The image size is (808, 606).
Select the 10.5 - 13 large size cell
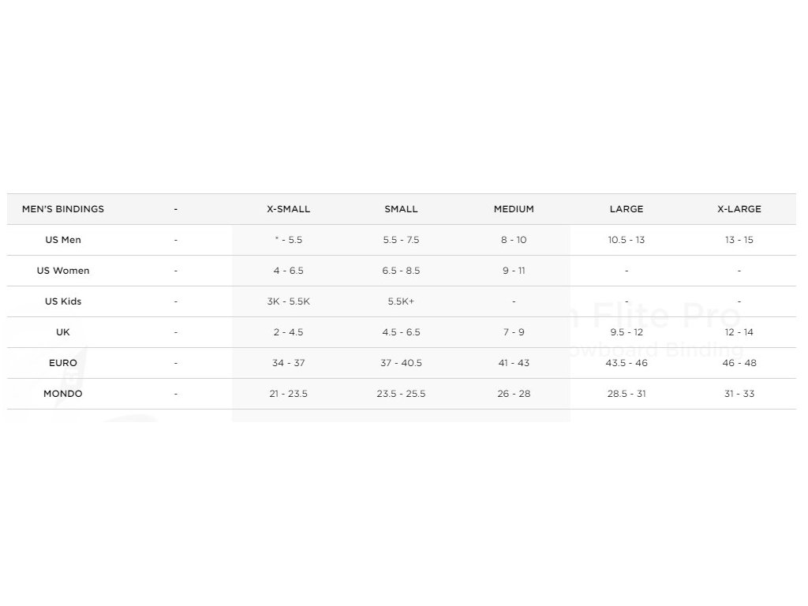627,240
